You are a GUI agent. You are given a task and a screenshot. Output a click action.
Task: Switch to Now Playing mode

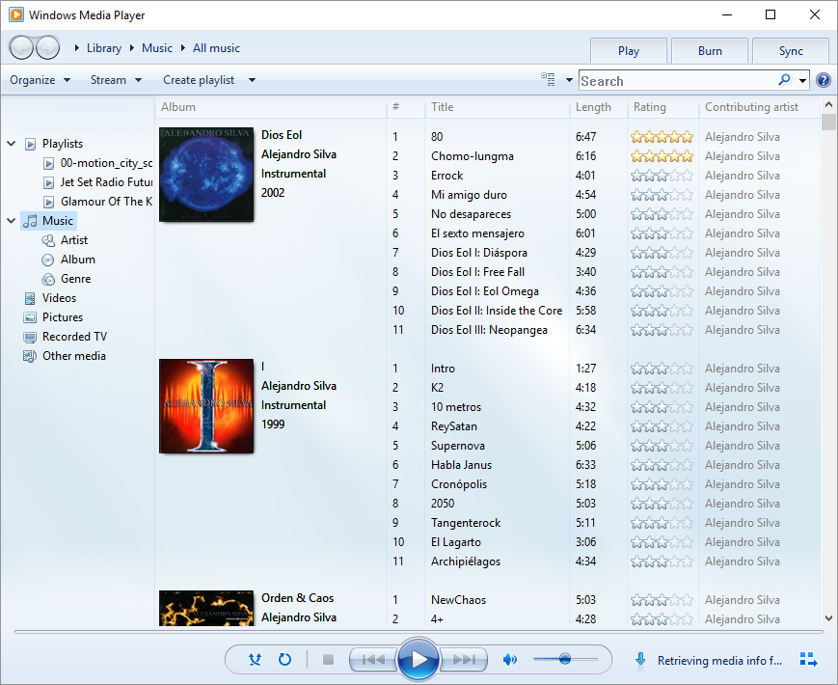click(x=808, y=659)
